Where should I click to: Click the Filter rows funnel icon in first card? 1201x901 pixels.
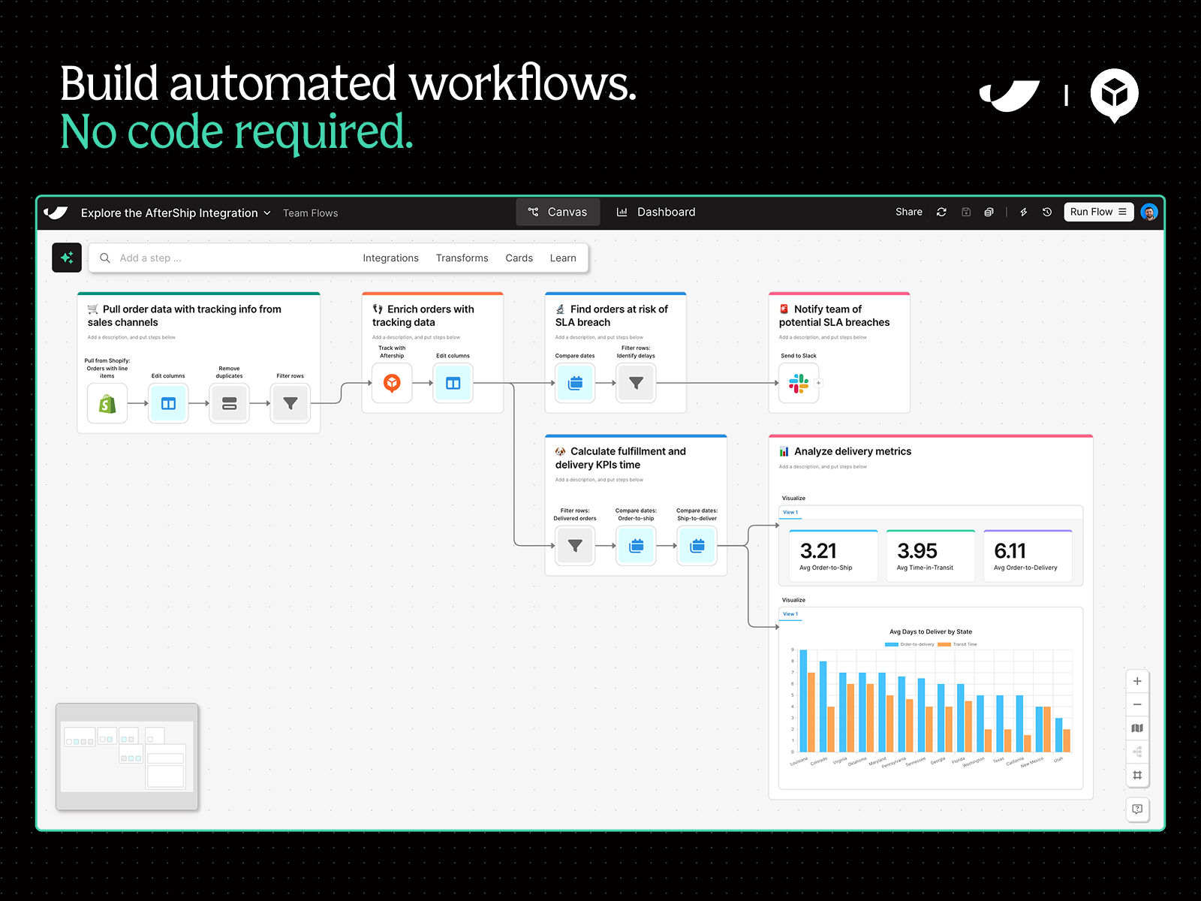coord(290,403)
